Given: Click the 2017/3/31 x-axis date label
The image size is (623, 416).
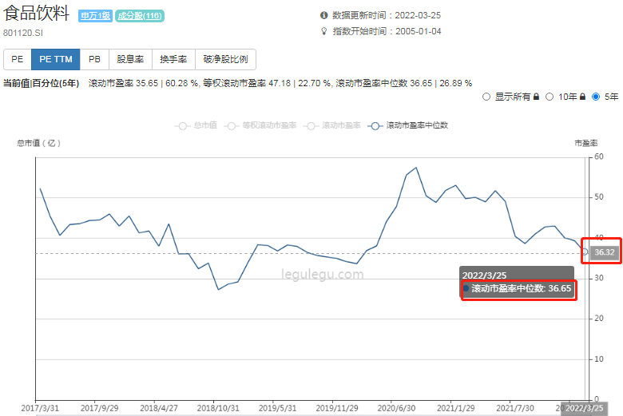Looking at the screenshot, I should (x=40, y=408).
